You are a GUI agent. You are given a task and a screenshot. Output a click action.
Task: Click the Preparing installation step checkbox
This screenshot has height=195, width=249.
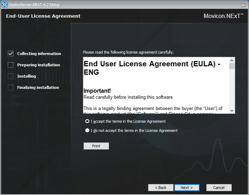(11, 65)
